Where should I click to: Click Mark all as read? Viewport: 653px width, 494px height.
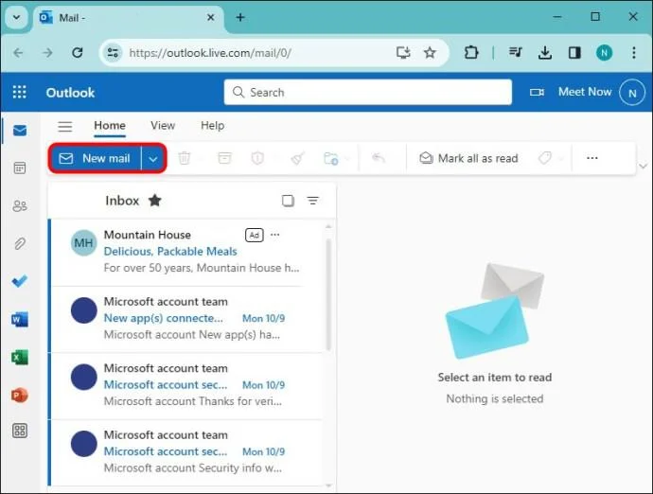(x=468, y=158)
